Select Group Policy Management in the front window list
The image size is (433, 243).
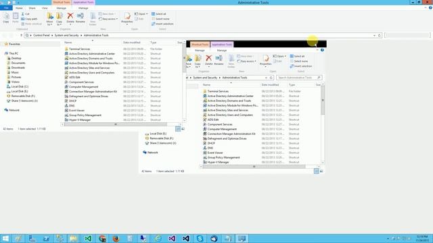tap(223, 157)
